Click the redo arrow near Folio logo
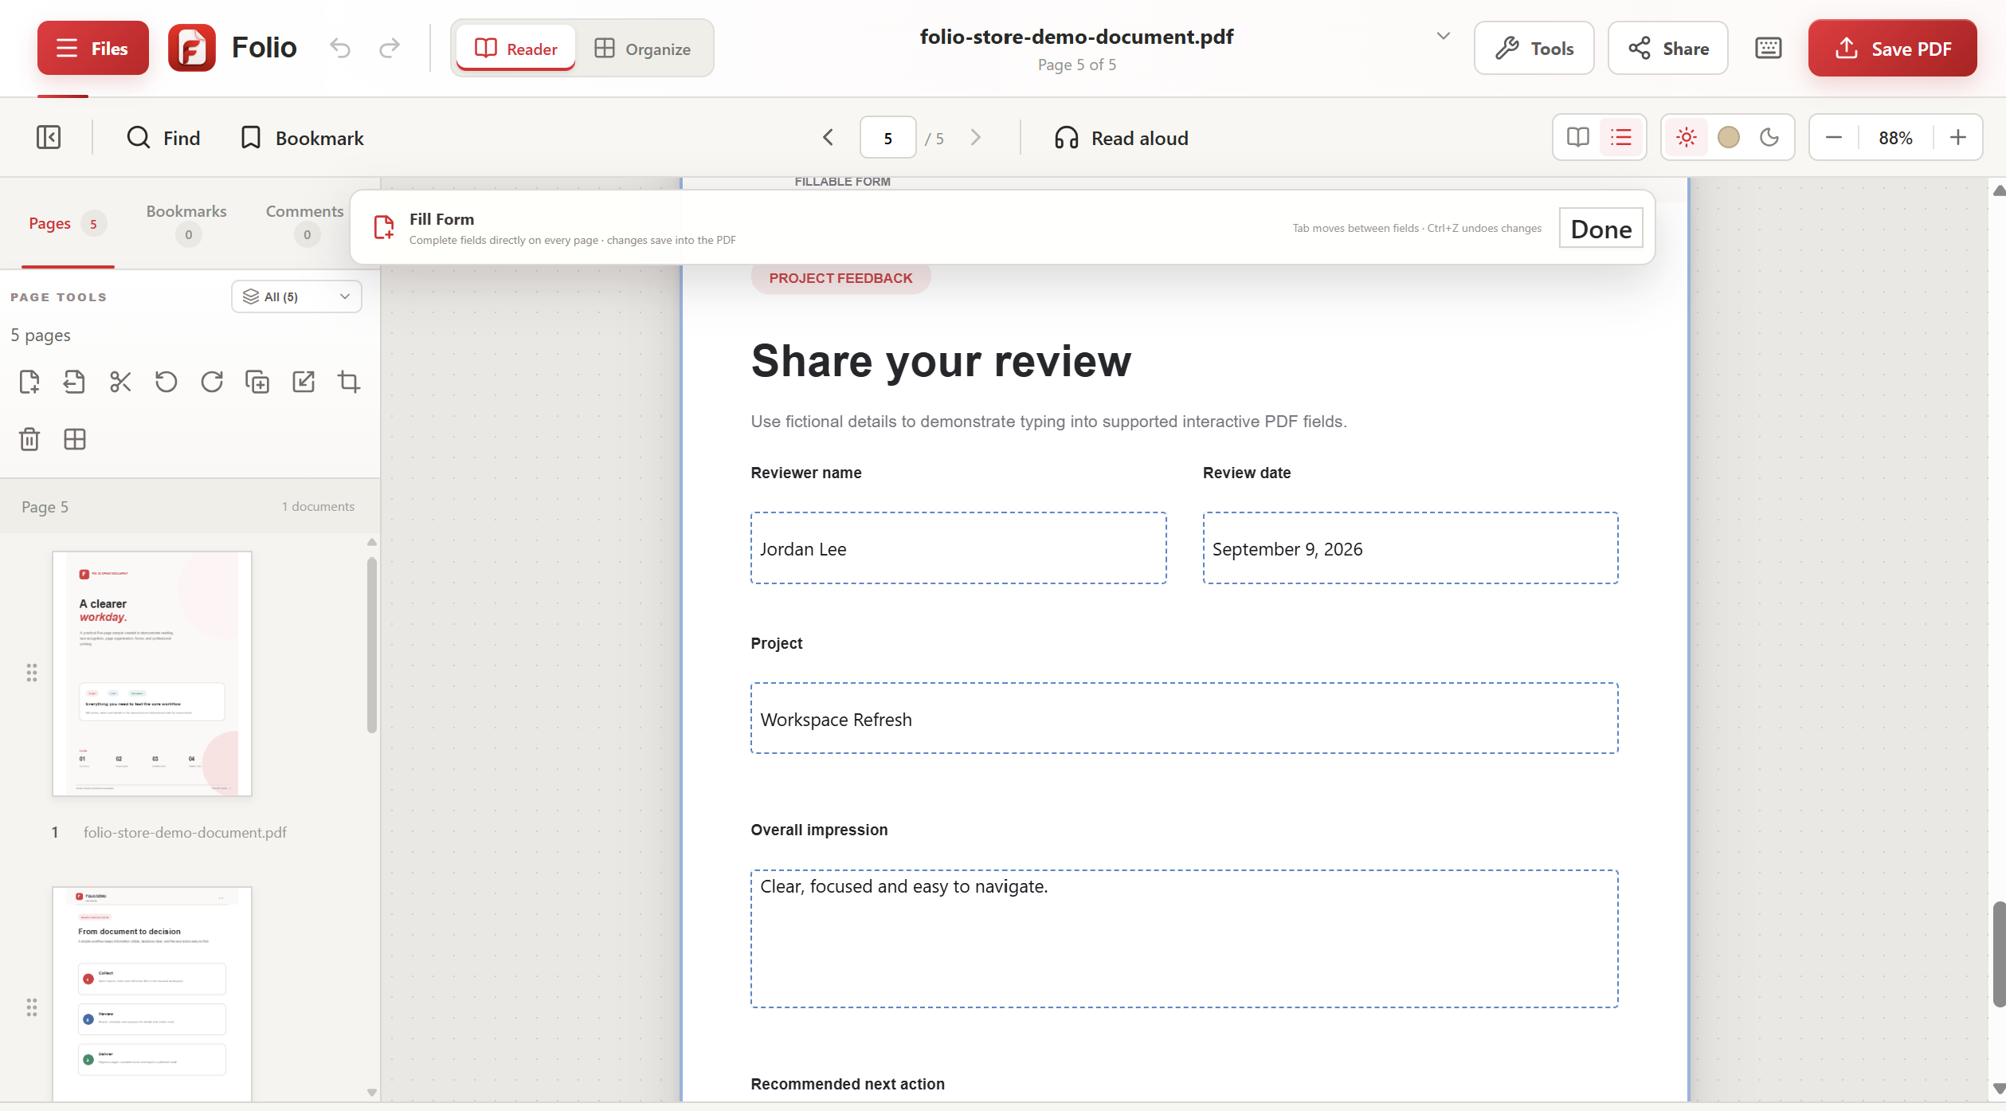This screenshot has height=1111, width=2006. [x=390, y=48]
